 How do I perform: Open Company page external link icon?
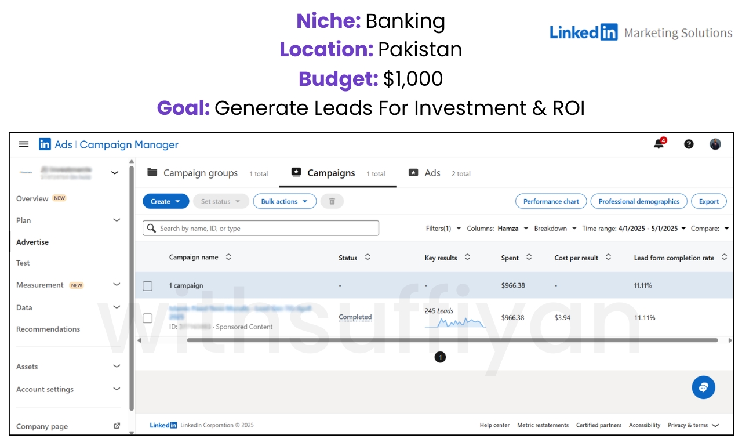coord(117,426)
